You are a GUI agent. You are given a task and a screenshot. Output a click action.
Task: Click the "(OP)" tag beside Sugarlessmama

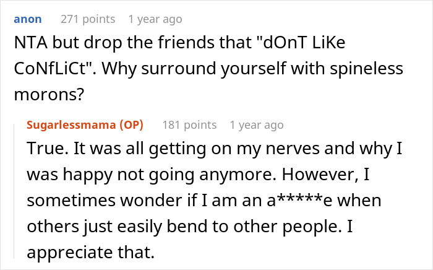point(131,125)
